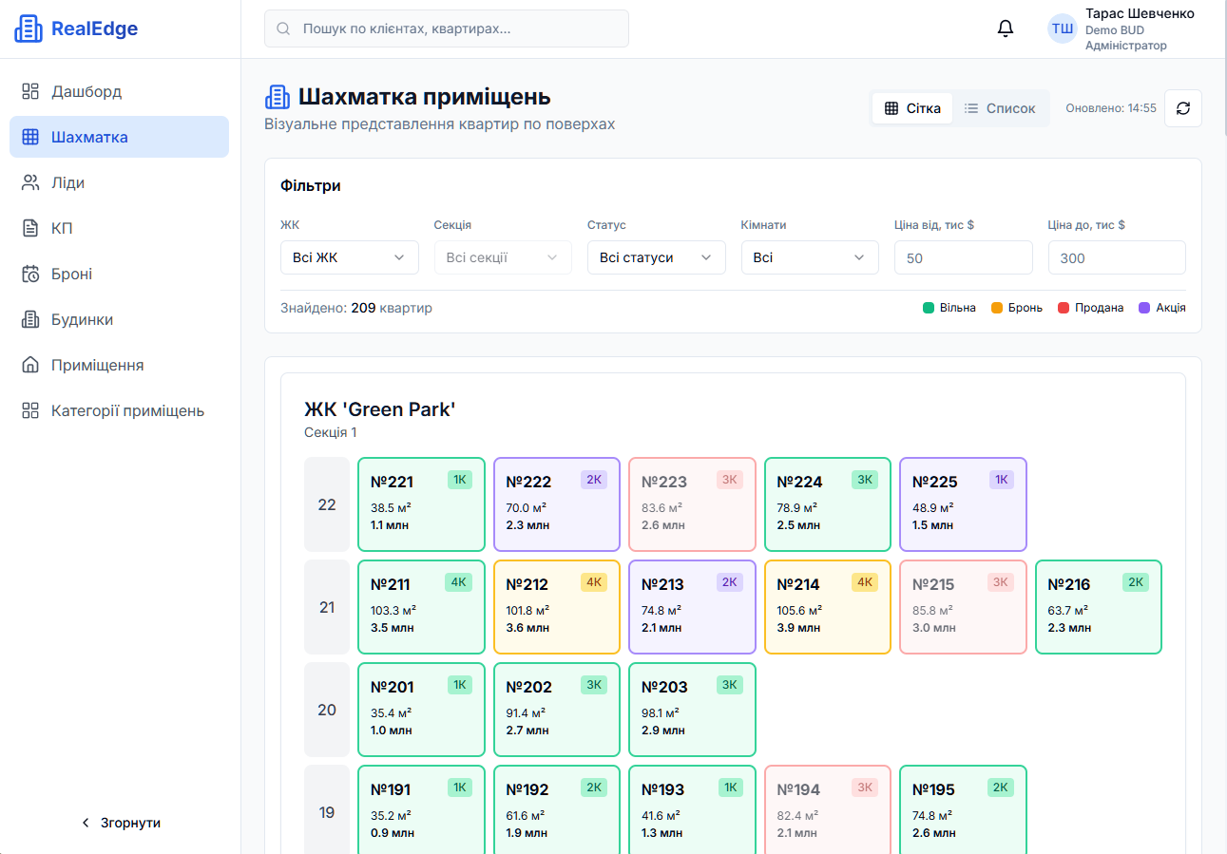Click the RealEdge logo
This screenshot has height=854, width=1227.
point(76,28)
